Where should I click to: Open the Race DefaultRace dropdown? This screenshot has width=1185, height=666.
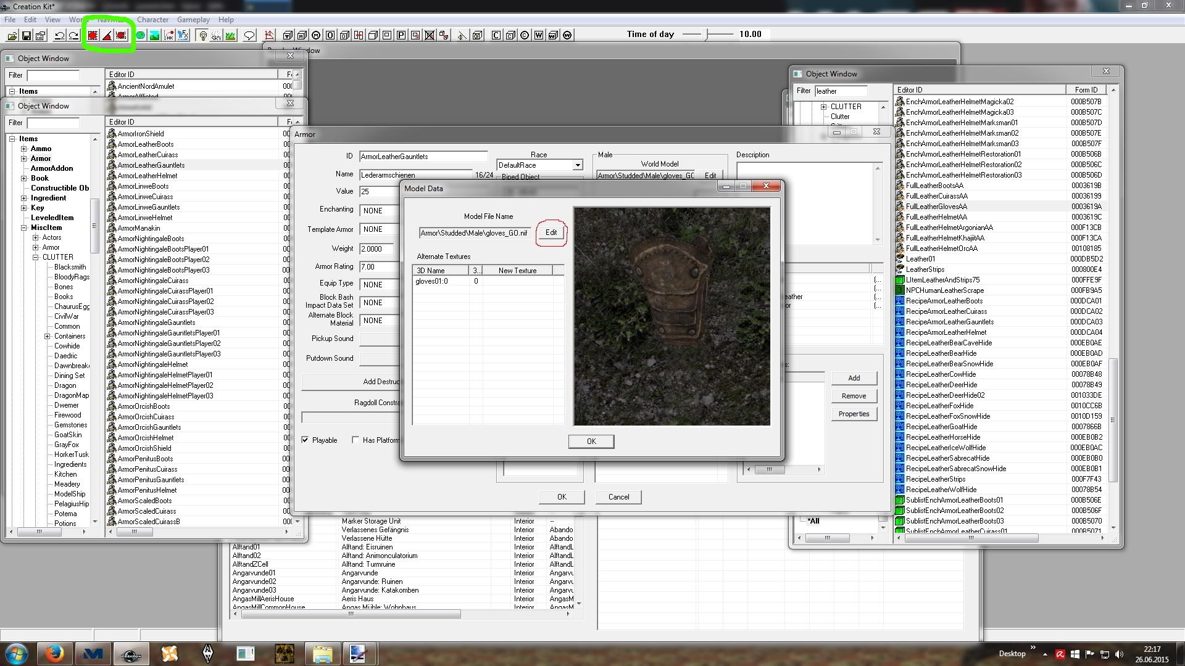[x=577, y=165]
